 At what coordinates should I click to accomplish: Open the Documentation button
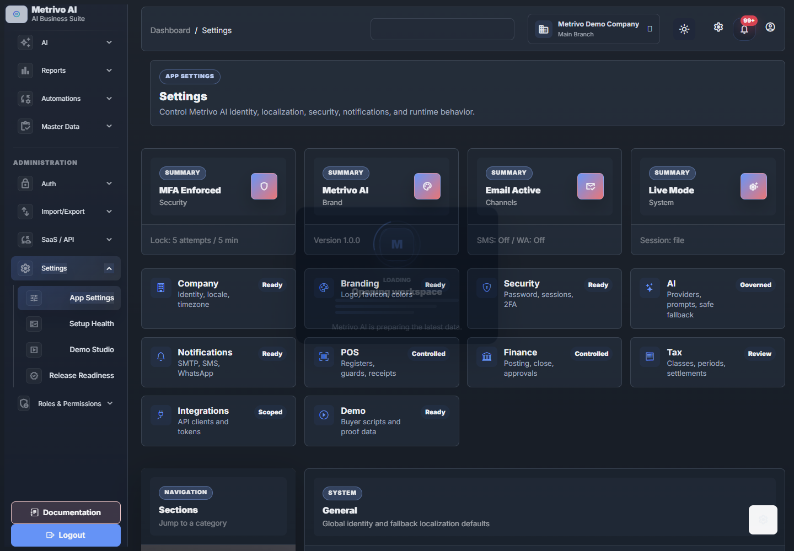(66, 512)
